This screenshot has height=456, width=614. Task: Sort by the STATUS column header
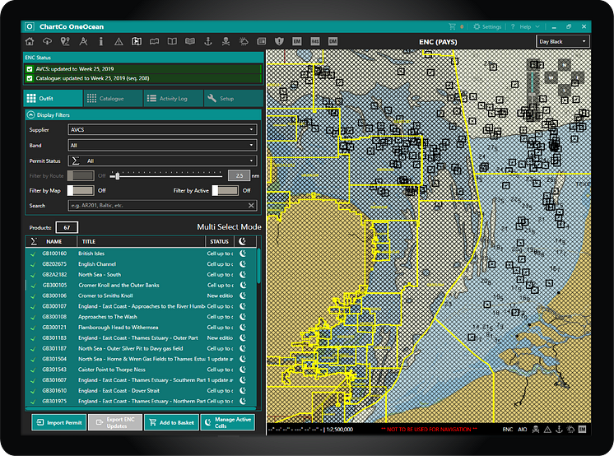click(x=219, y=241)
